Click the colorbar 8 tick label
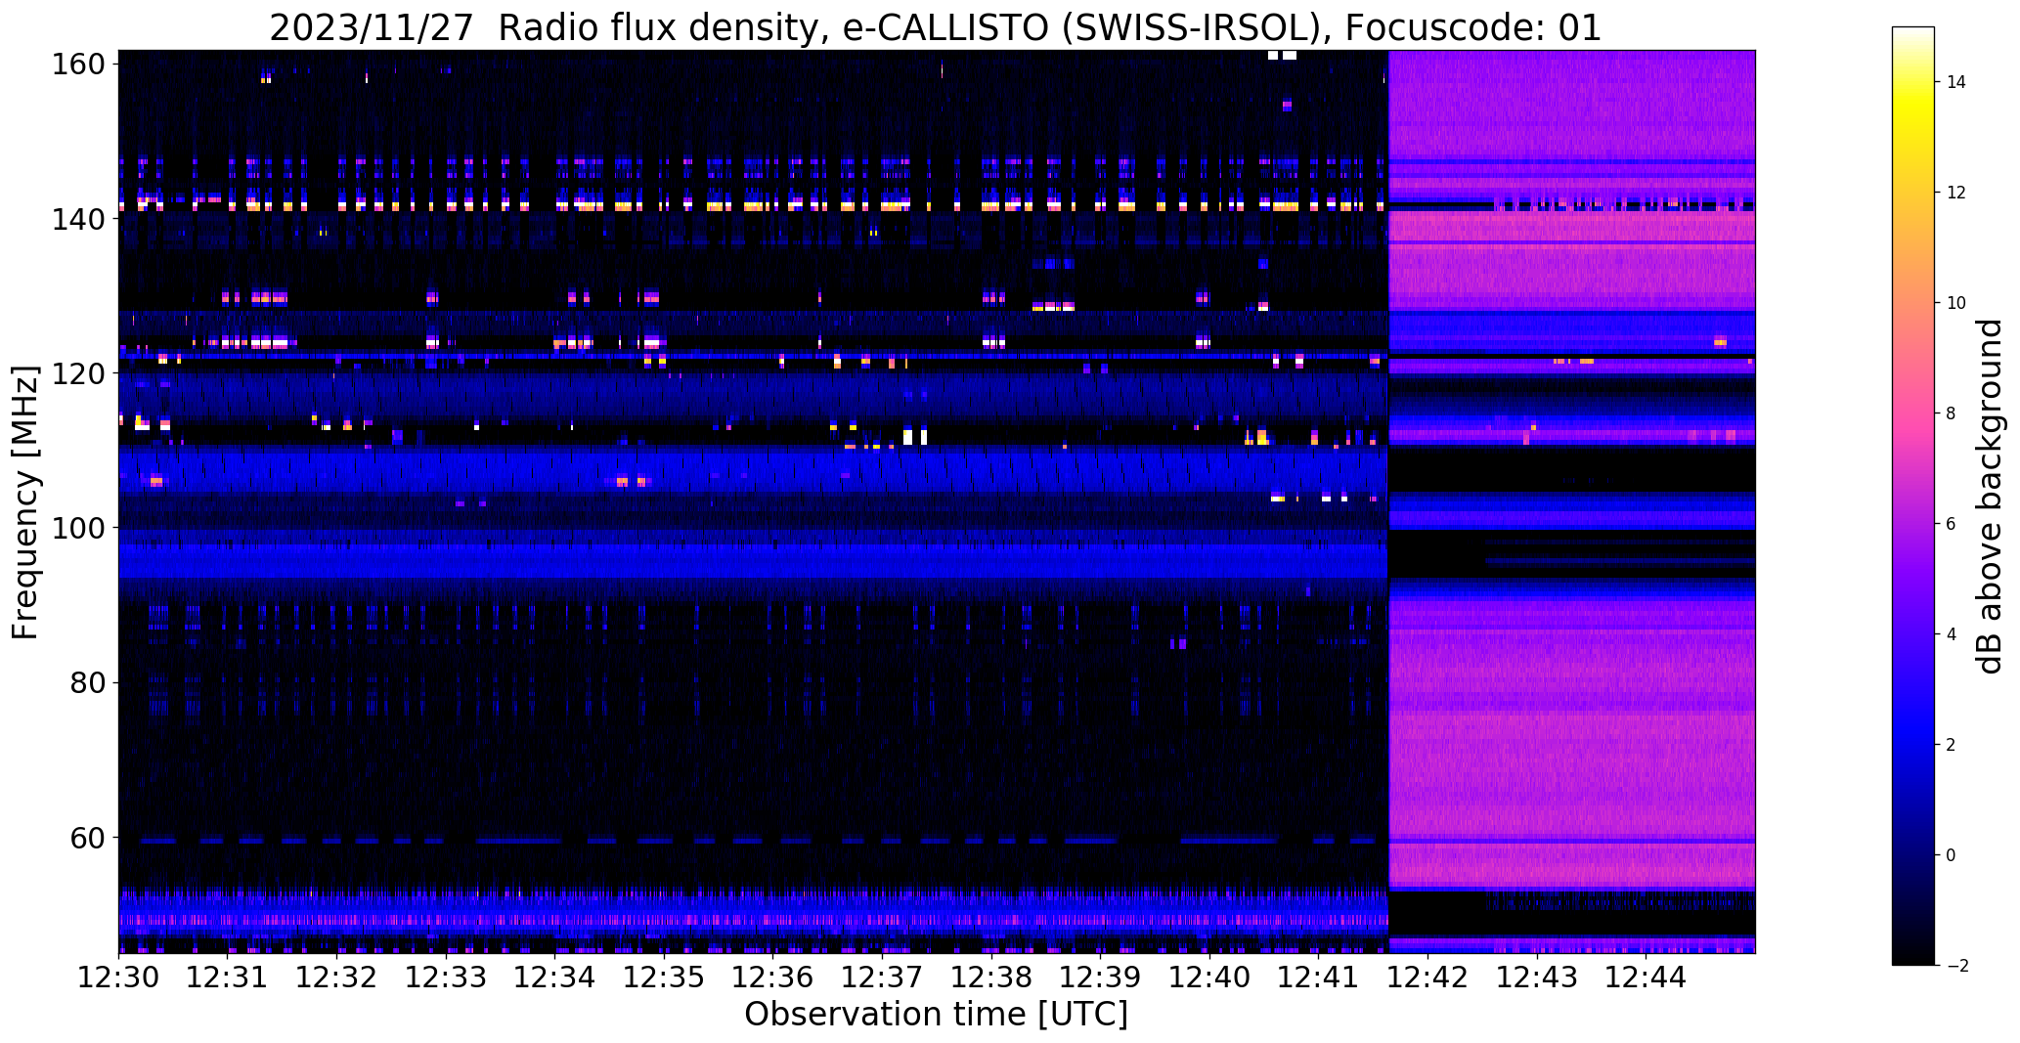The image size is (2020, 1043). point(1952,413)
